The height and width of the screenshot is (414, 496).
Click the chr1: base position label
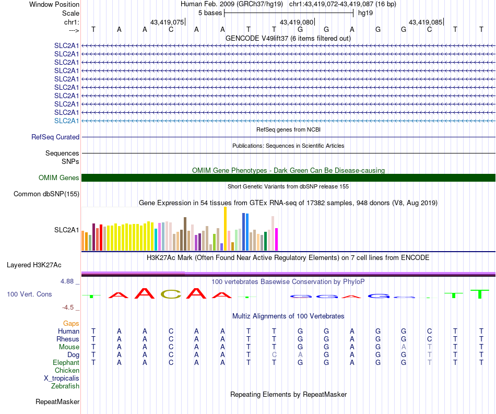[x=72, y=22]
